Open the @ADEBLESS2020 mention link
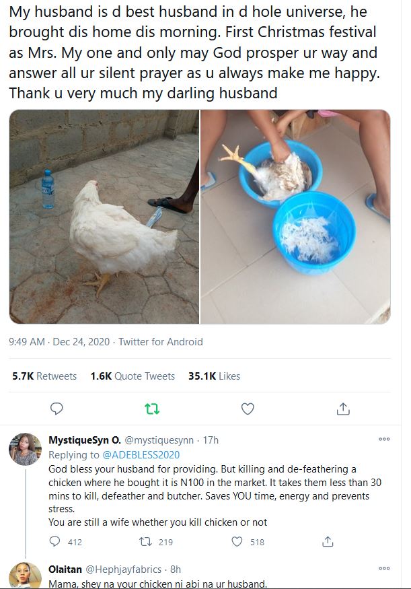Image resolution: width=411 pixels, height=589 pixels. [x=143, y=454]
